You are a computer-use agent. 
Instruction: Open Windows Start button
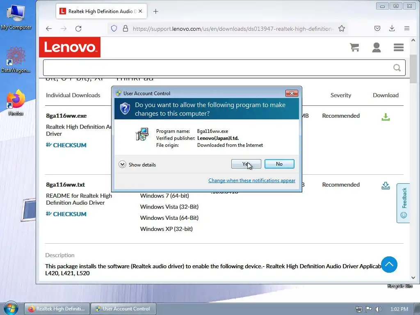[x=11, y=308]
